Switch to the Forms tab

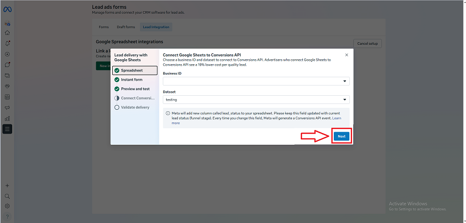tap(104, 27)
